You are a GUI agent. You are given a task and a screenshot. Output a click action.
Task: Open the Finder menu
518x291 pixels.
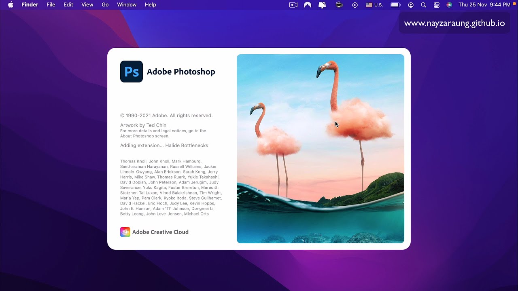pyautogui.click(x=30, y=5)
